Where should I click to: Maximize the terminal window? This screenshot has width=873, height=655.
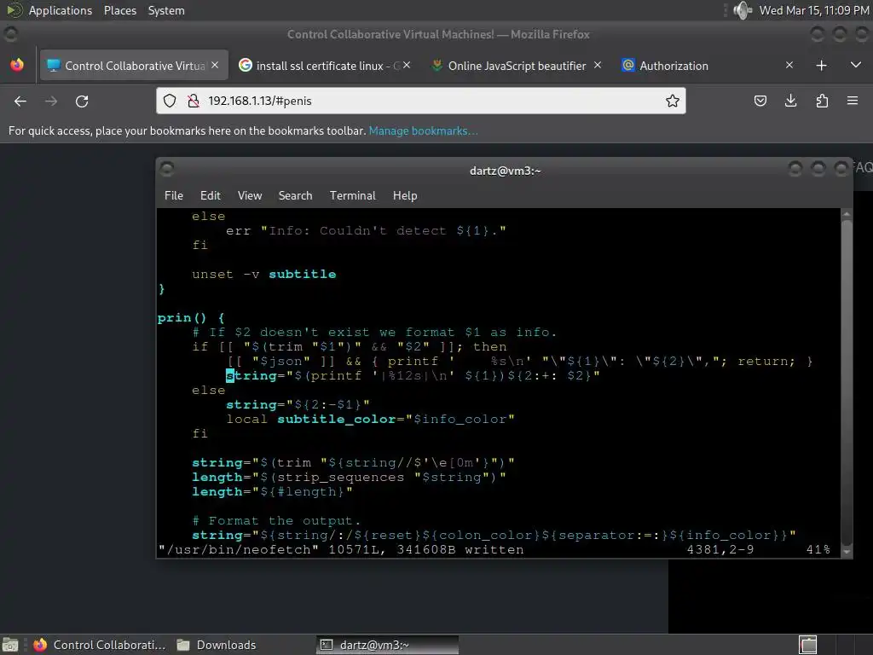pyautogui.click(x=818, y=168)
